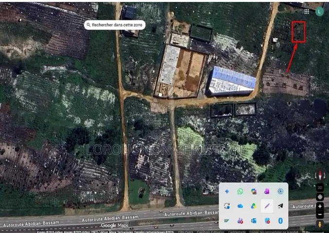The width and height of the screenshot is (329, 233).
Task: Open the blue circular C tray icon
Action: pos(280,191)
